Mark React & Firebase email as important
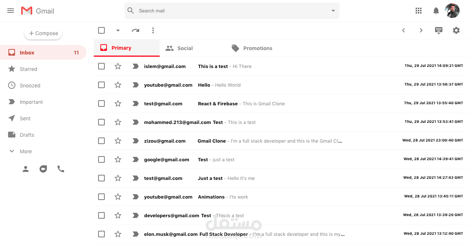This screenshot has width=468, height=245. click(135, 103)
